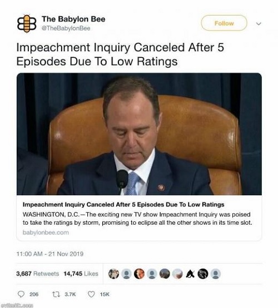Click the 206 replies count
The height and width of the screenshot is (308, 278).
34,294
